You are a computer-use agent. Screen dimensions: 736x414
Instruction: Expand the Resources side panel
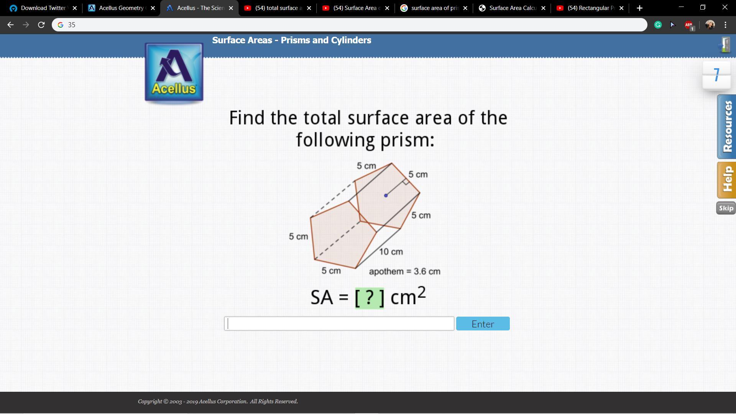726,127
